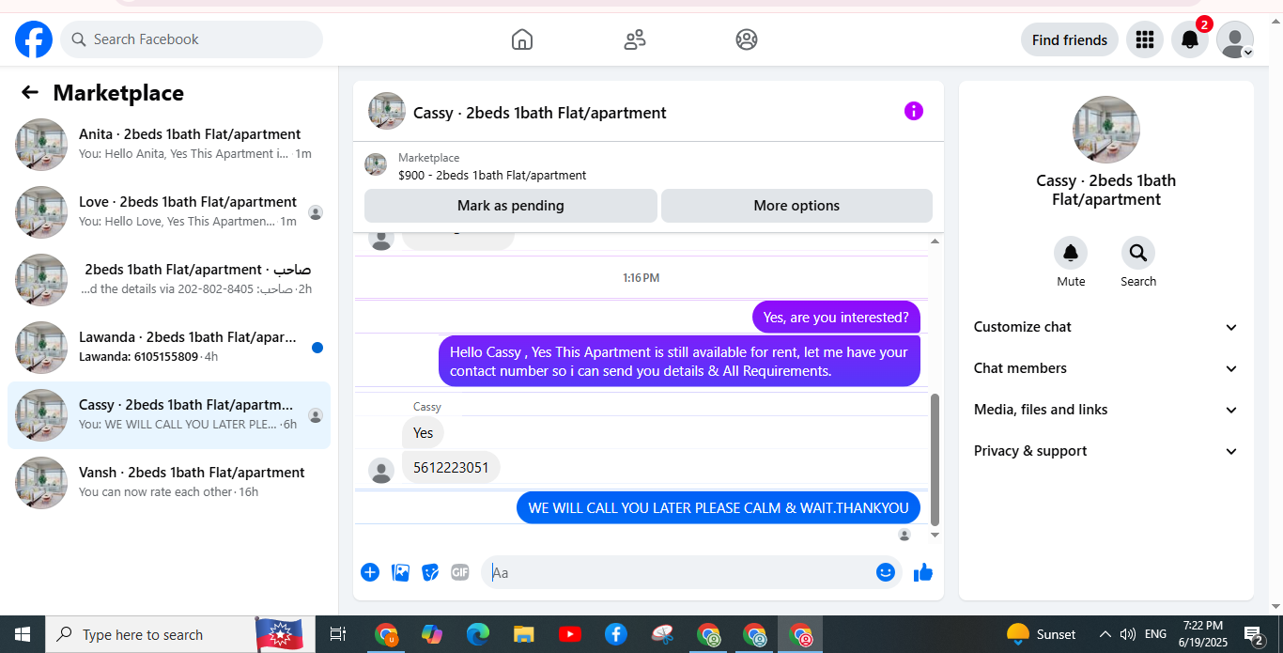Click the ENG language indicator
The image size is (1283, 653).
click(x=1156, y=634)
